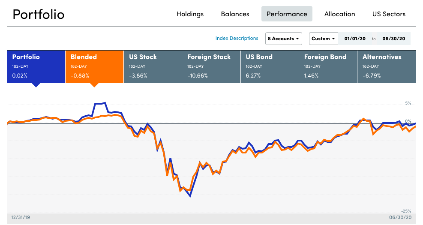Image resolution: width=423 pixels, height=225 pixels.
Task: Enable the US Stock index tile
Action: 153,66
